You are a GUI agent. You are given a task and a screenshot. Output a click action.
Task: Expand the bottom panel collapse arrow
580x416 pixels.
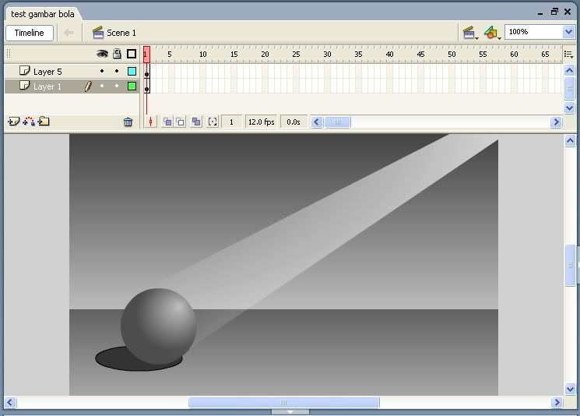coord(290,411)
